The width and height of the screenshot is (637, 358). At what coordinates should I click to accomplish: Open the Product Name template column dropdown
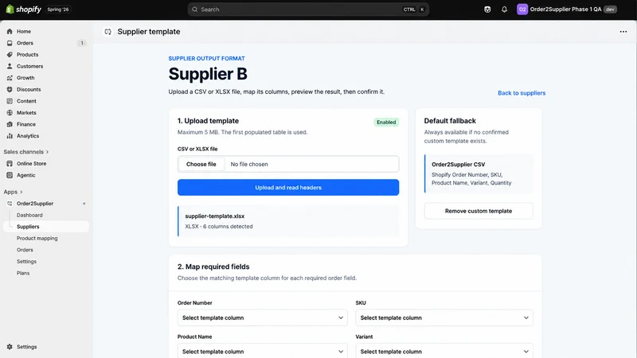pyautogui.click(x=263, y=351)
